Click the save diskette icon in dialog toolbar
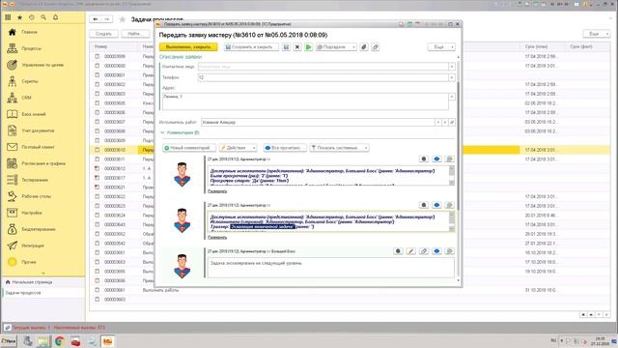The height and width of the screenshot is (348, 618). (286, 47)
